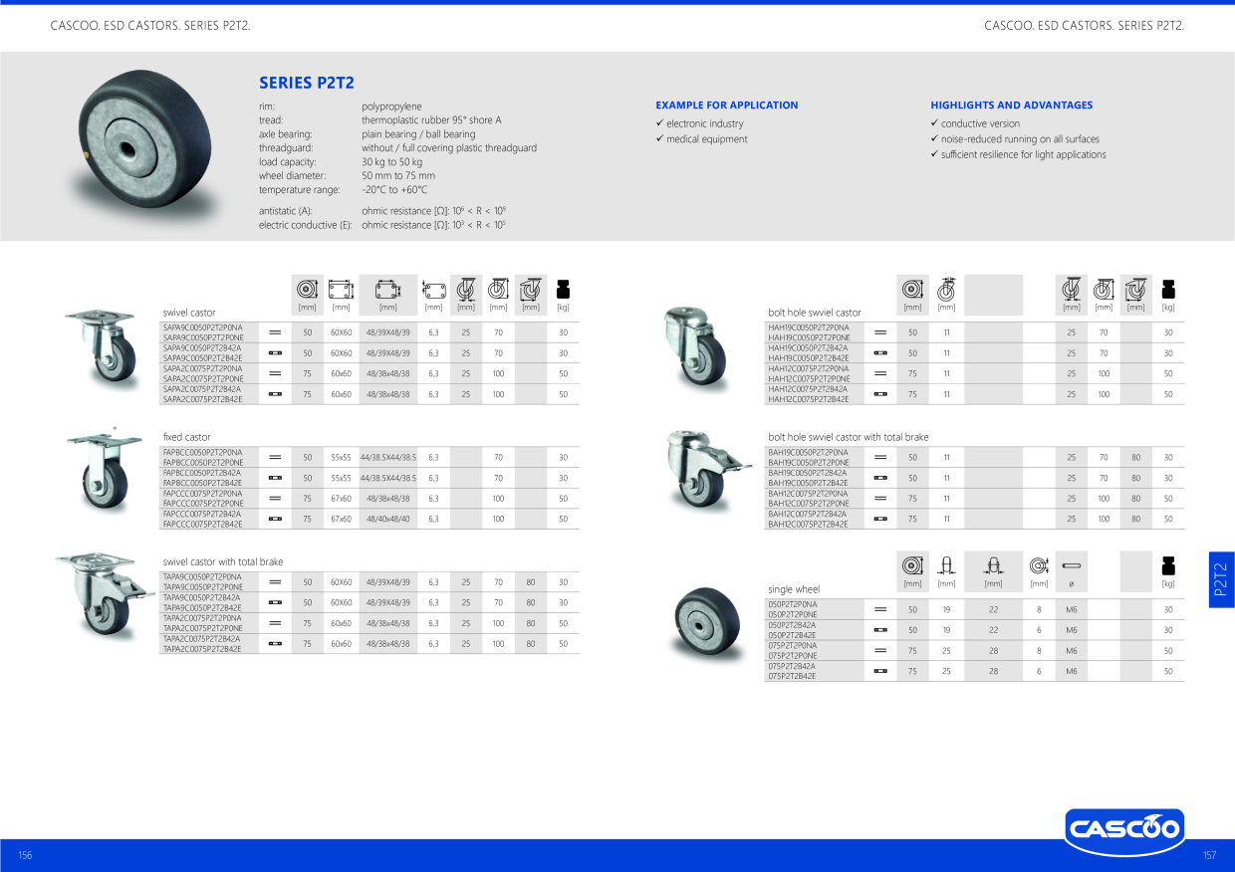
Task: Click 'thermoplastic rubber 95° shore A' value
Action: pyautogui.click(x=431, y=120)
